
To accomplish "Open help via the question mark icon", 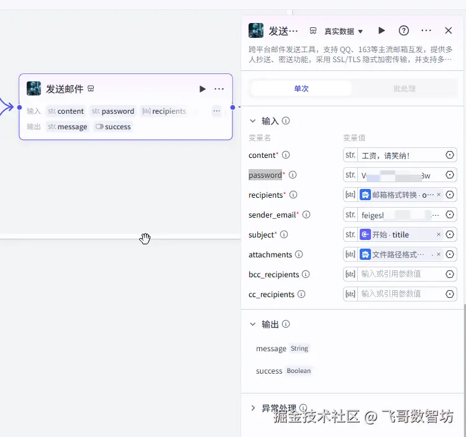I will (x=404, y=30).
